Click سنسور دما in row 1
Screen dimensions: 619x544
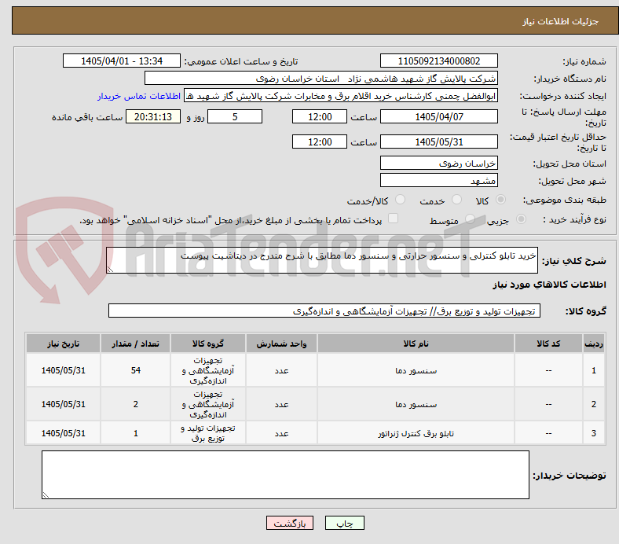point(416,370)
